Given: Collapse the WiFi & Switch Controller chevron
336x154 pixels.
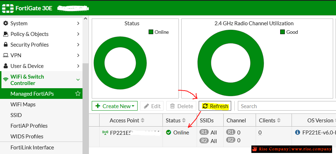Looking at the screenshot, I should tap(78, 80).
